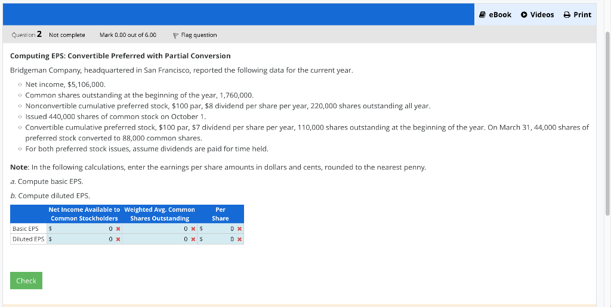The image size is (611, 307).
Task: Click the eBook book icon
Action: [482, 15]
